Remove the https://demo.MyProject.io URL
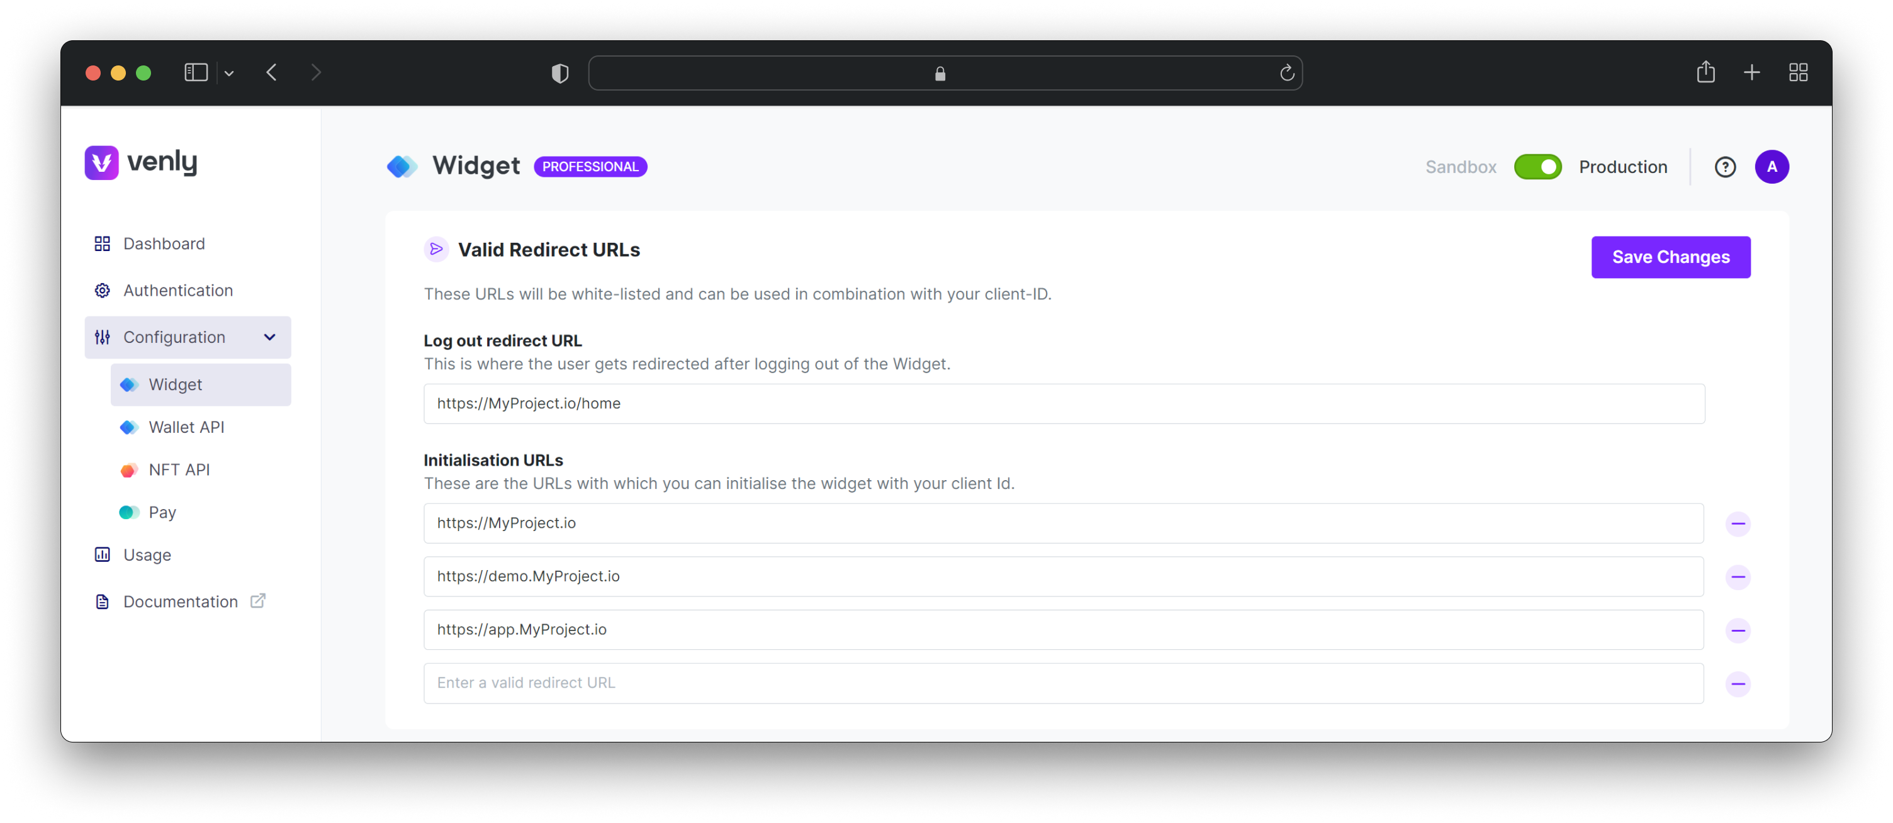This screenshot has height=823, width=1893. tap(1738, 577)
